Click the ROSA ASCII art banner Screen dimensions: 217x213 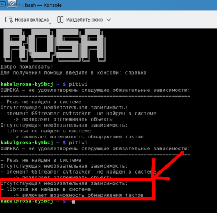tap(55, 45)
